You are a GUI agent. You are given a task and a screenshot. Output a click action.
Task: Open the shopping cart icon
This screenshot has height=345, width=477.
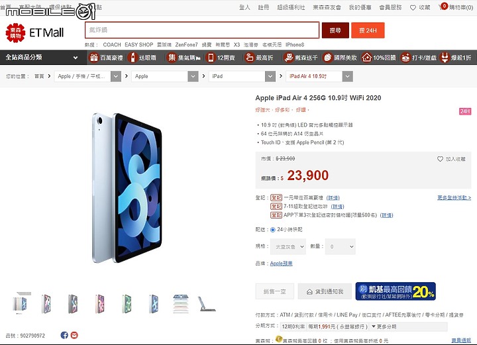point(443,7)
